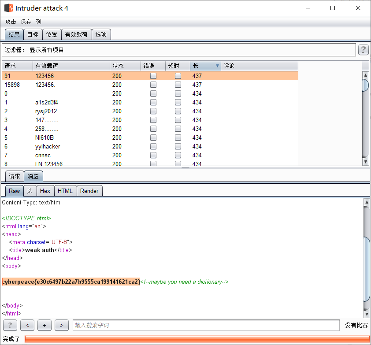Viewport: 371px width, 345px height.
Task: Open the 保存 menu
Action: (x=26, y=22)
